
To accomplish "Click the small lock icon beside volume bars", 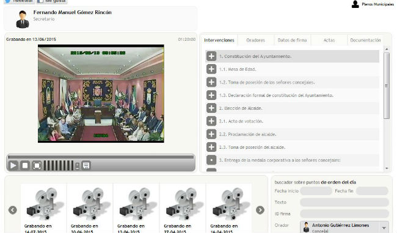I will pyautogui.click(x=77, y=166).
